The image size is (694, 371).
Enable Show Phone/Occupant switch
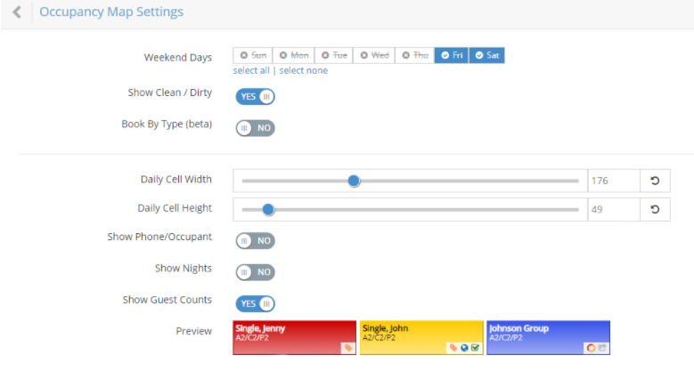[x=255, y=240]
